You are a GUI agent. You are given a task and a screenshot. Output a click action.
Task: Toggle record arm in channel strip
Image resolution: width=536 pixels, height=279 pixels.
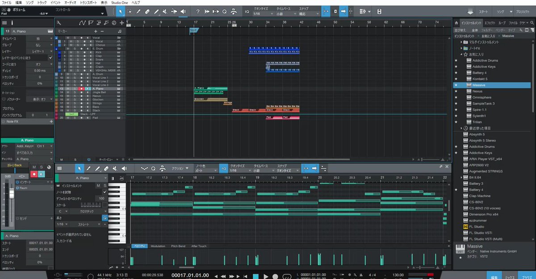[x=34, y=174]
